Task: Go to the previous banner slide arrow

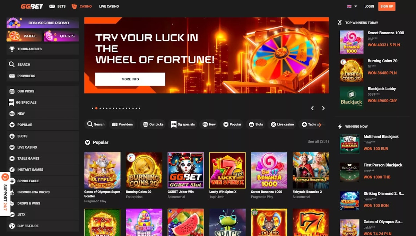Action: [x=312, y=108]
